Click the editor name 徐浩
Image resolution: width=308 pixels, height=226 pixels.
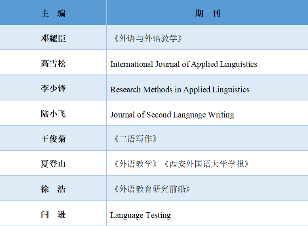pyautogui.click(x=53, y=189)
